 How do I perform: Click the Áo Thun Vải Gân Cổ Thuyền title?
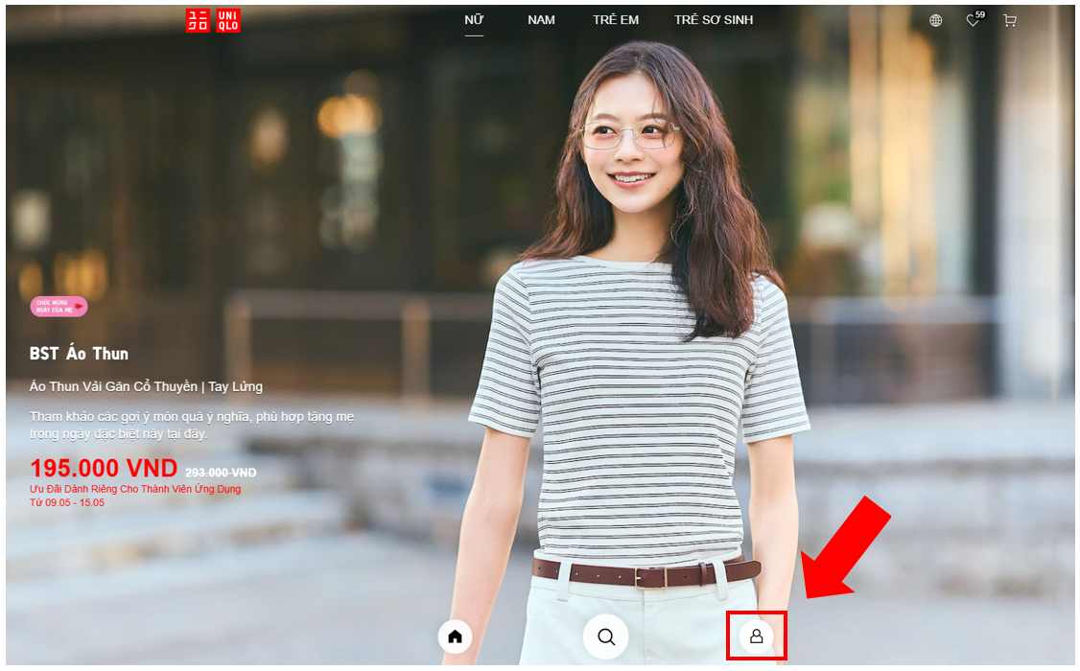[x=146, y=386]
